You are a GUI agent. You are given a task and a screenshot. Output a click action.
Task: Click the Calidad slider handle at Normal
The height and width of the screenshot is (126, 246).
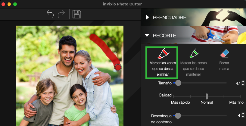(x=207, y=96)
